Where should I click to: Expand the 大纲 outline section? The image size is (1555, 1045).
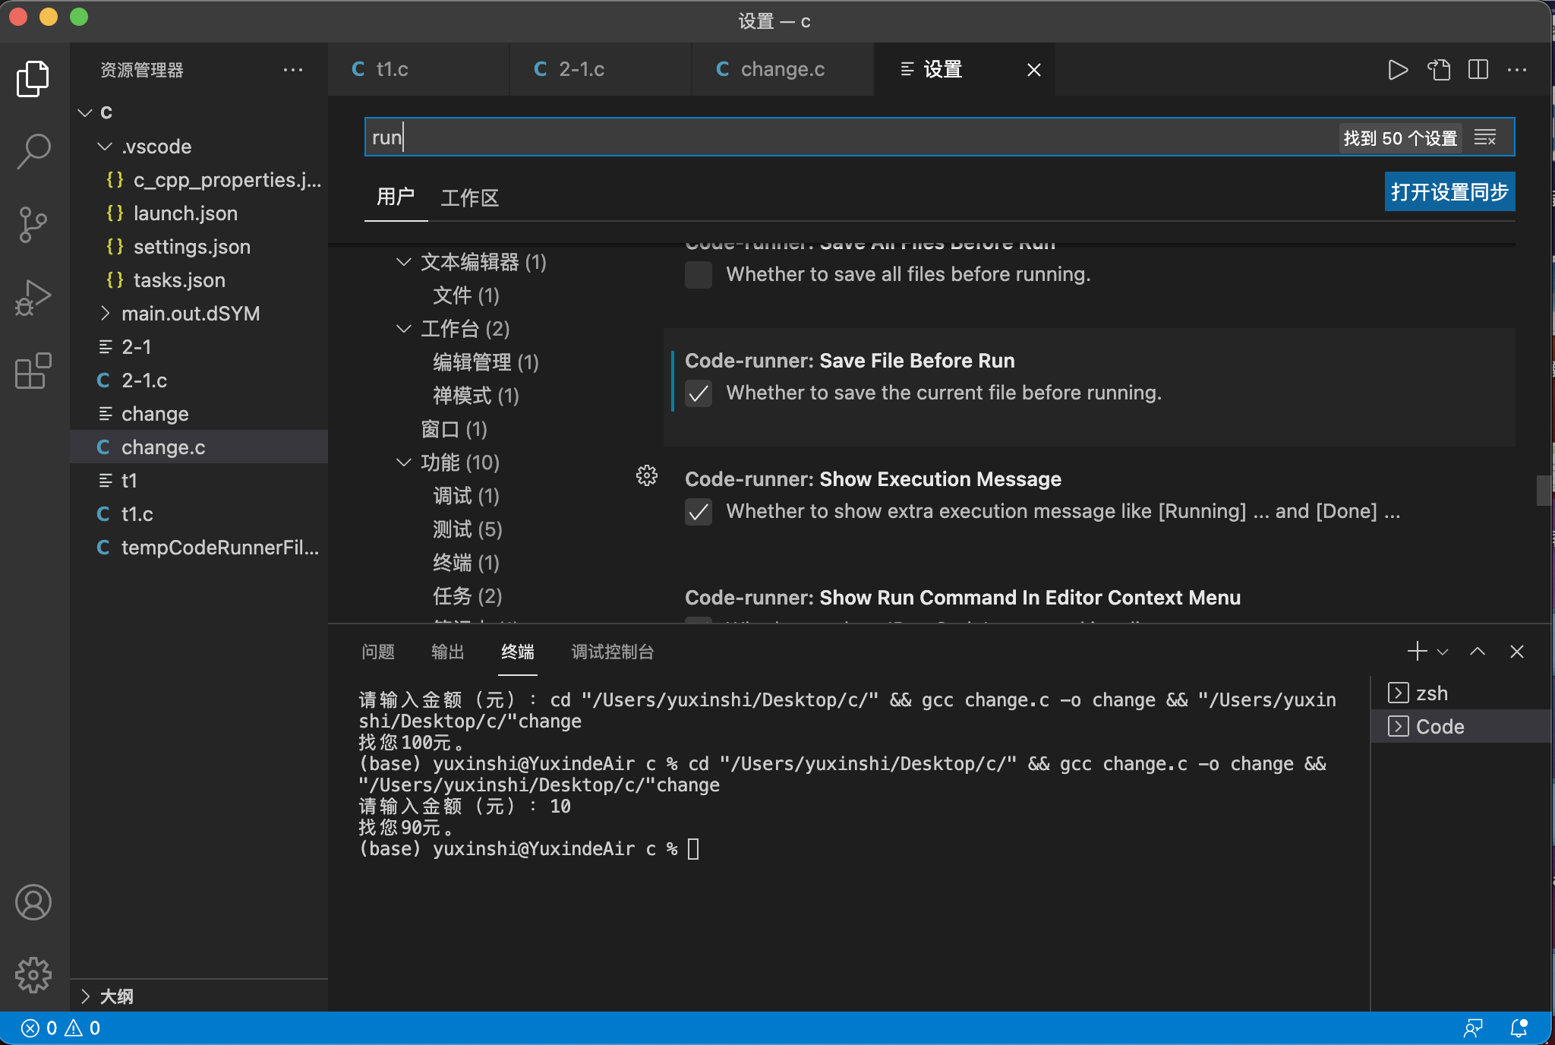85,996
